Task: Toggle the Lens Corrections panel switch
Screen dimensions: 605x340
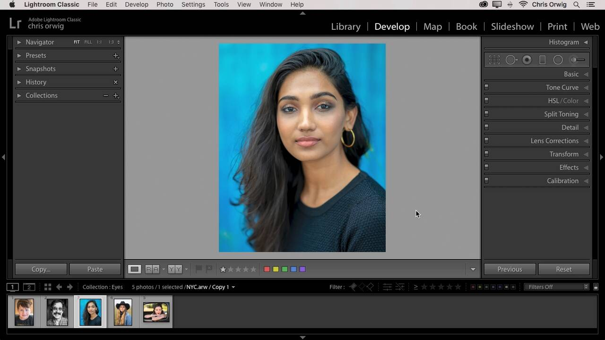Action: (x=486, y=141)
